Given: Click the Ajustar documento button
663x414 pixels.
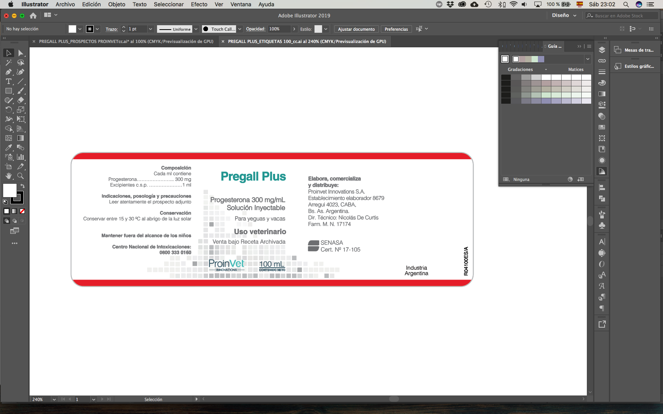Looking at the screenshot, I should tap(356, 29).
